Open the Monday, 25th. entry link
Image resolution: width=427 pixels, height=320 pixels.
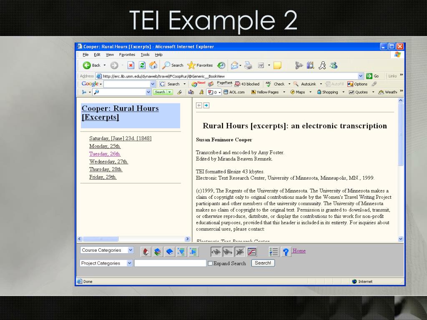pyautogui.click(x=105, y=146)
